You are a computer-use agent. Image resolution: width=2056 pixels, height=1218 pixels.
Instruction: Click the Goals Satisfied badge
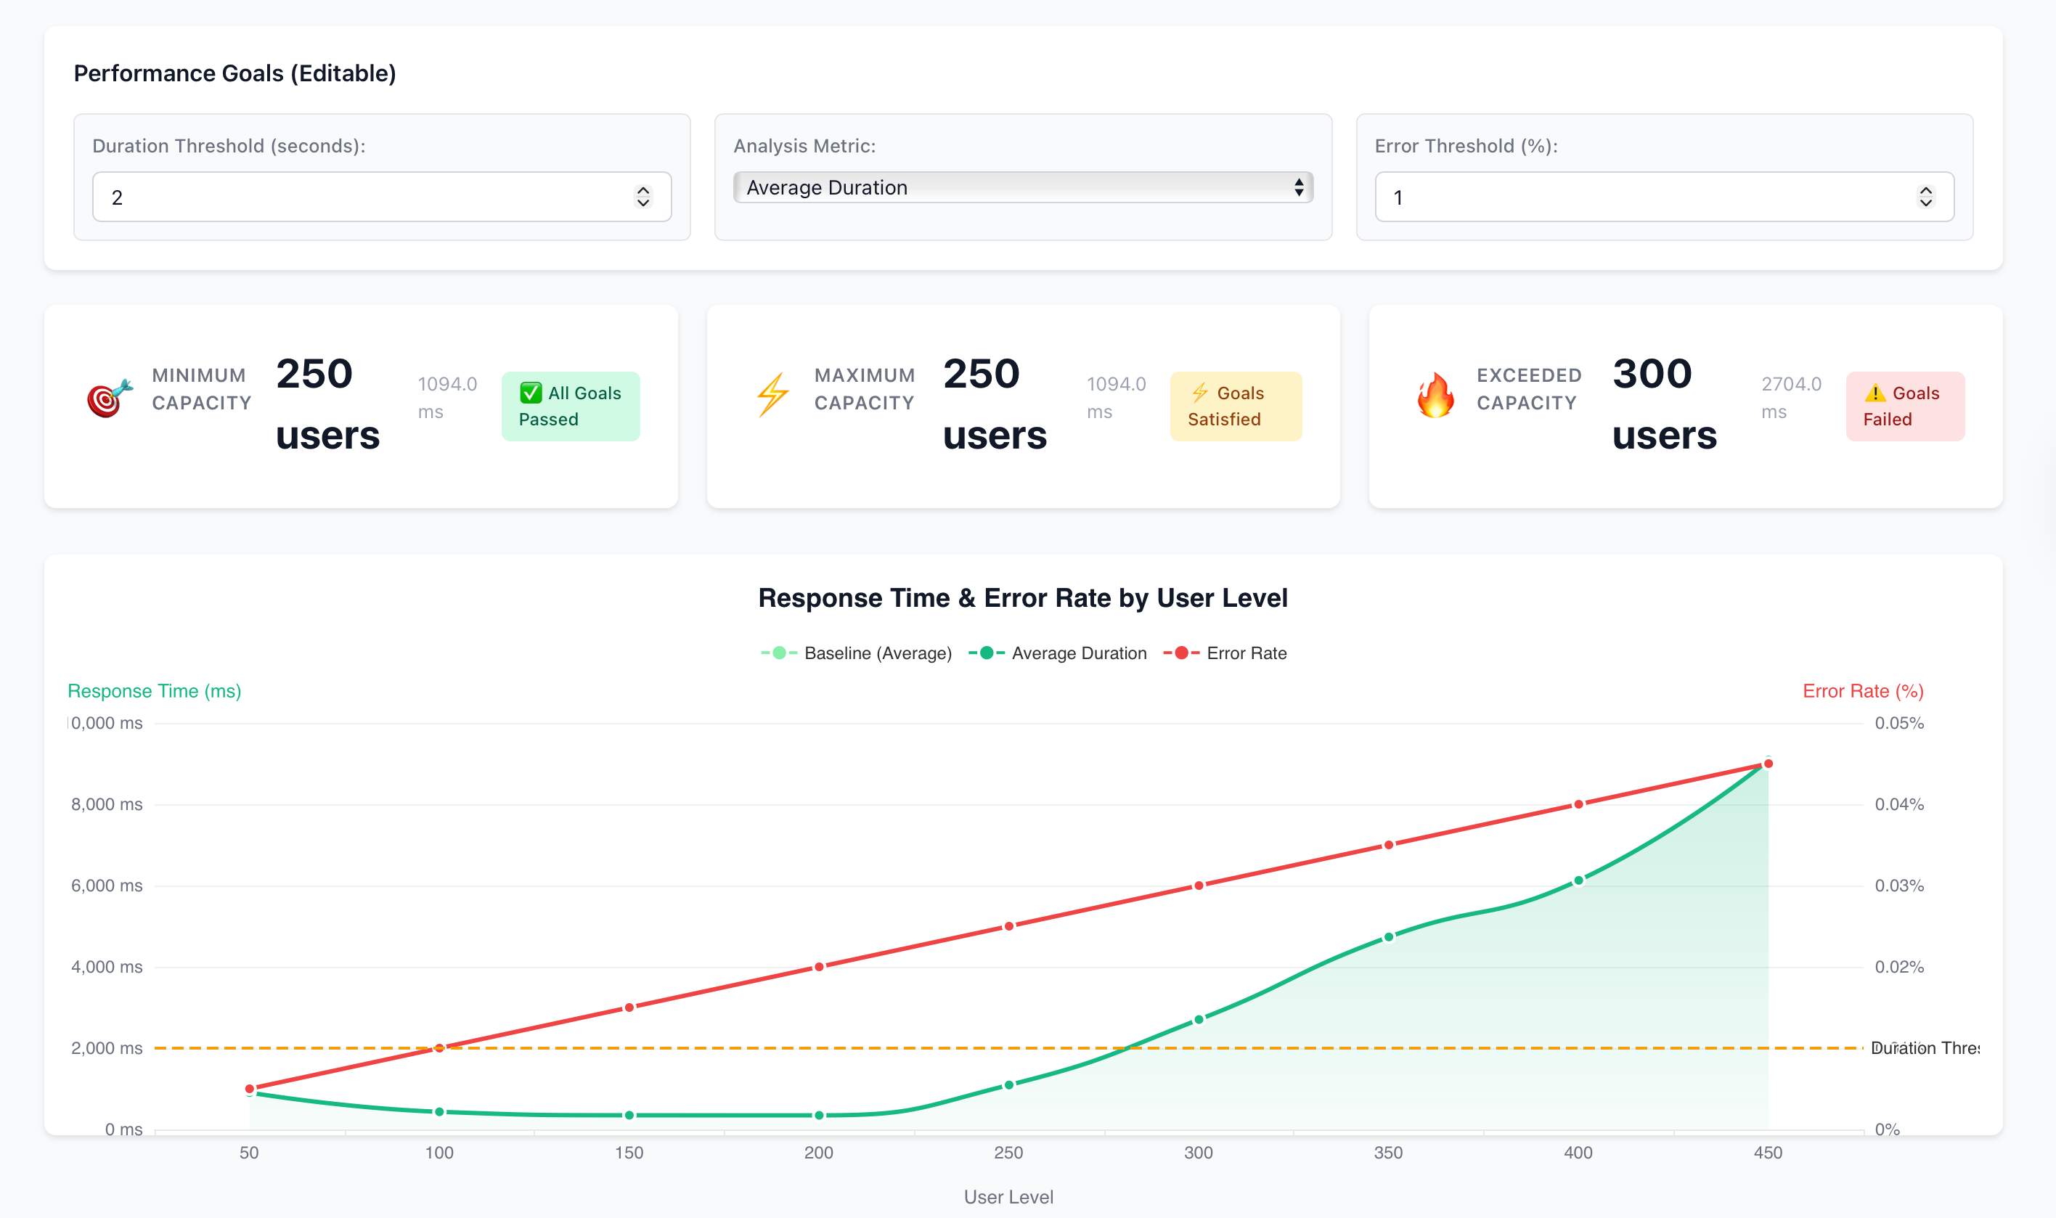click(1235, 406)
